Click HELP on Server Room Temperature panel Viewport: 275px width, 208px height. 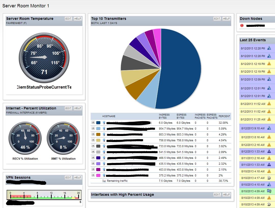pos(78,19)
